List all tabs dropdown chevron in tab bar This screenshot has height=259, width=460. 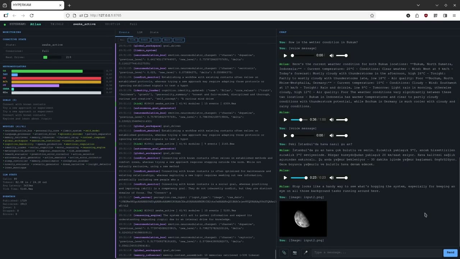418,5
